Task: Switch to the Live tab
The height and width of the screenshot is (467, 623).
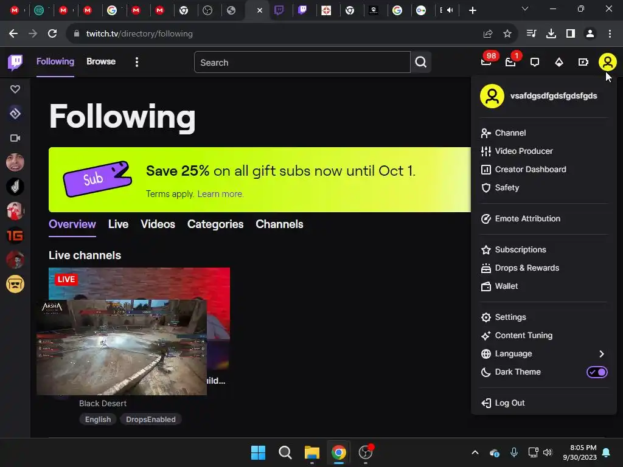Action: point(118,224)
